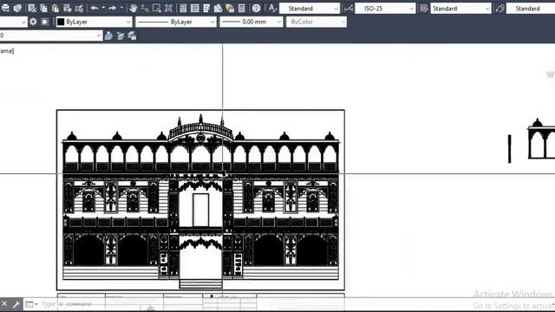Open the layer 0 dropdown list

51,36
